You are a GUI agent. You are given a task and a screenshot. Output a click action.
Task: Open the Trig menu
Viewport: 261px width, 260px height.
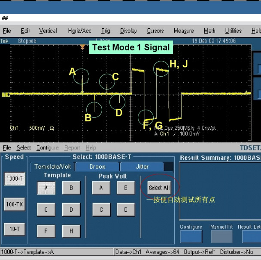pos(106,31)
